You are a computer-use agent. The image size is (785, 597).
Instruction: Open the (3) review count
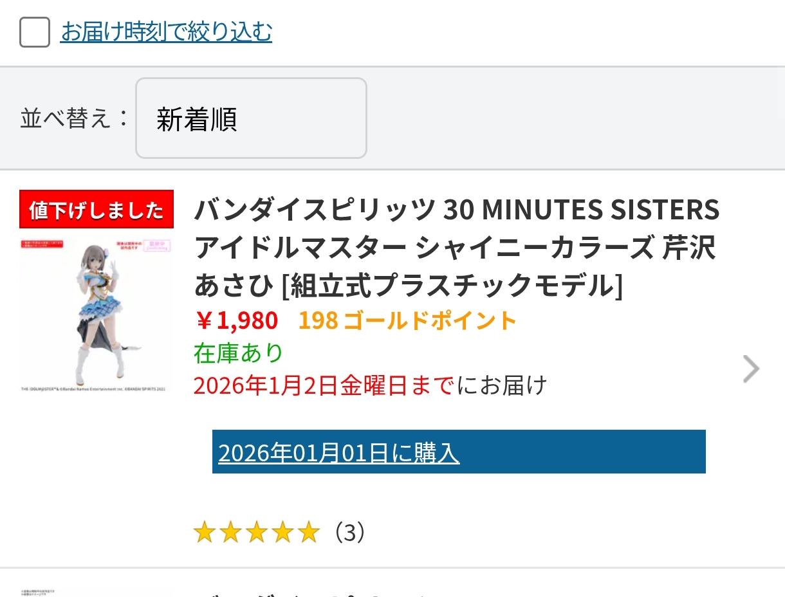tap(350, 533)
